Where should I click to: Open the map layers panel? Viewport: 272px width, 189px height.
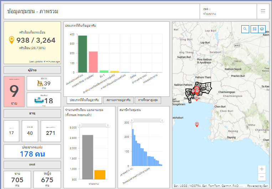pyautogui.click(x=262, y=29)
